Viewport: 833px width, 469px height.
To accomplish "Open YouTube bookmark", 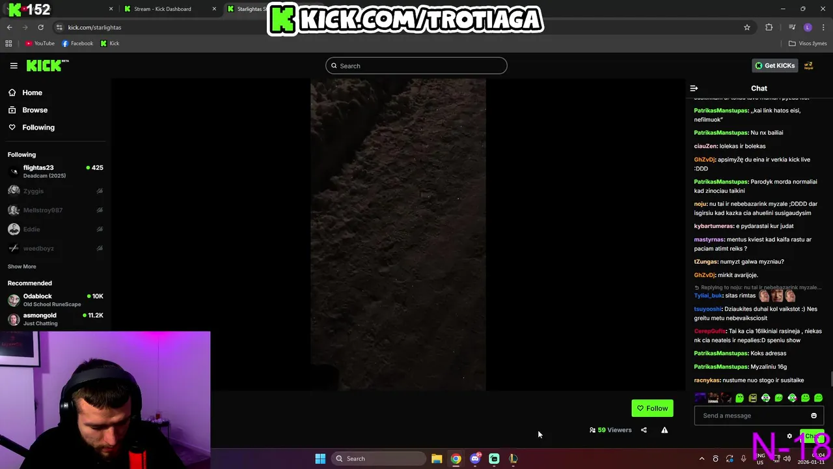I will pos(40,44).
